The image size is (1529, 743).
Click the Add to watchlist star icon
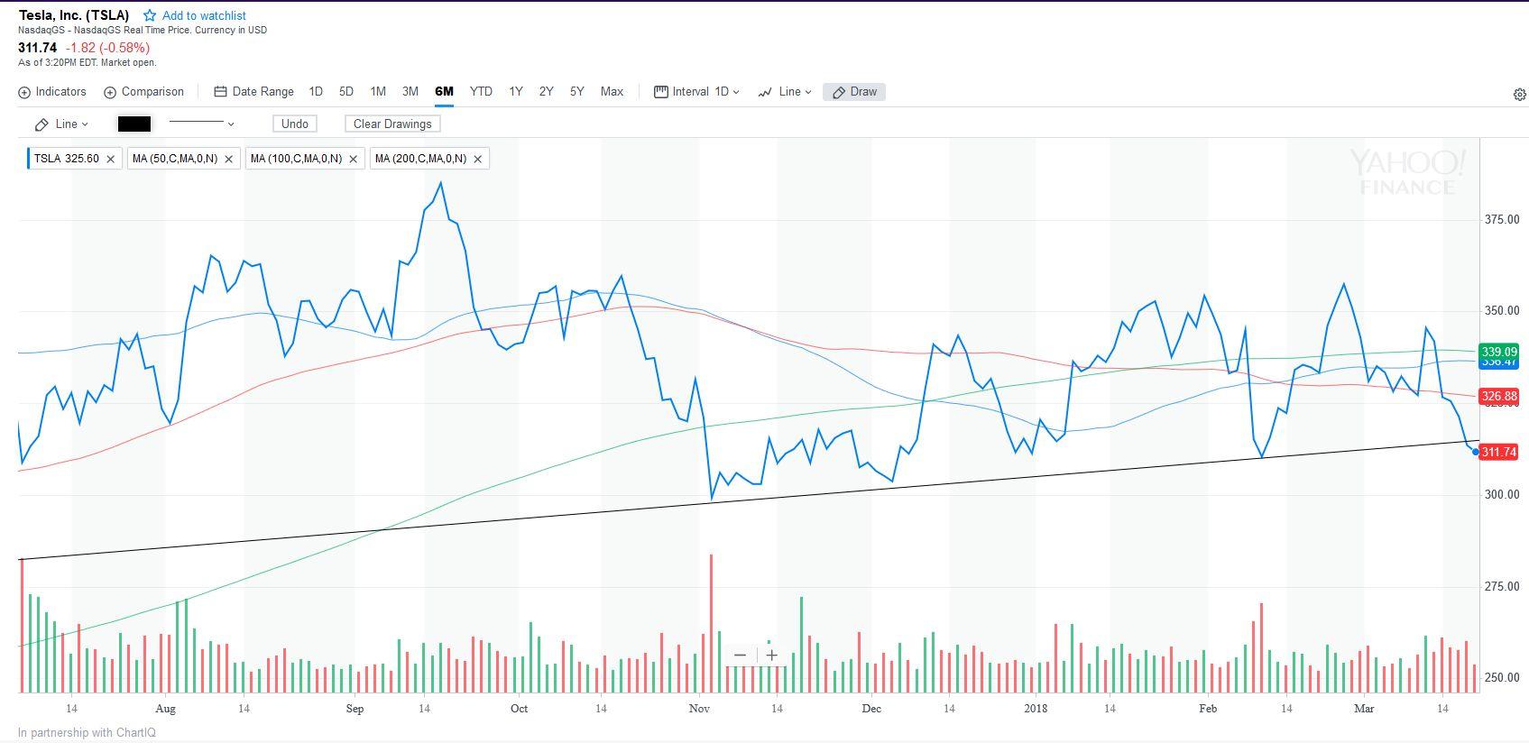(150, 15)
